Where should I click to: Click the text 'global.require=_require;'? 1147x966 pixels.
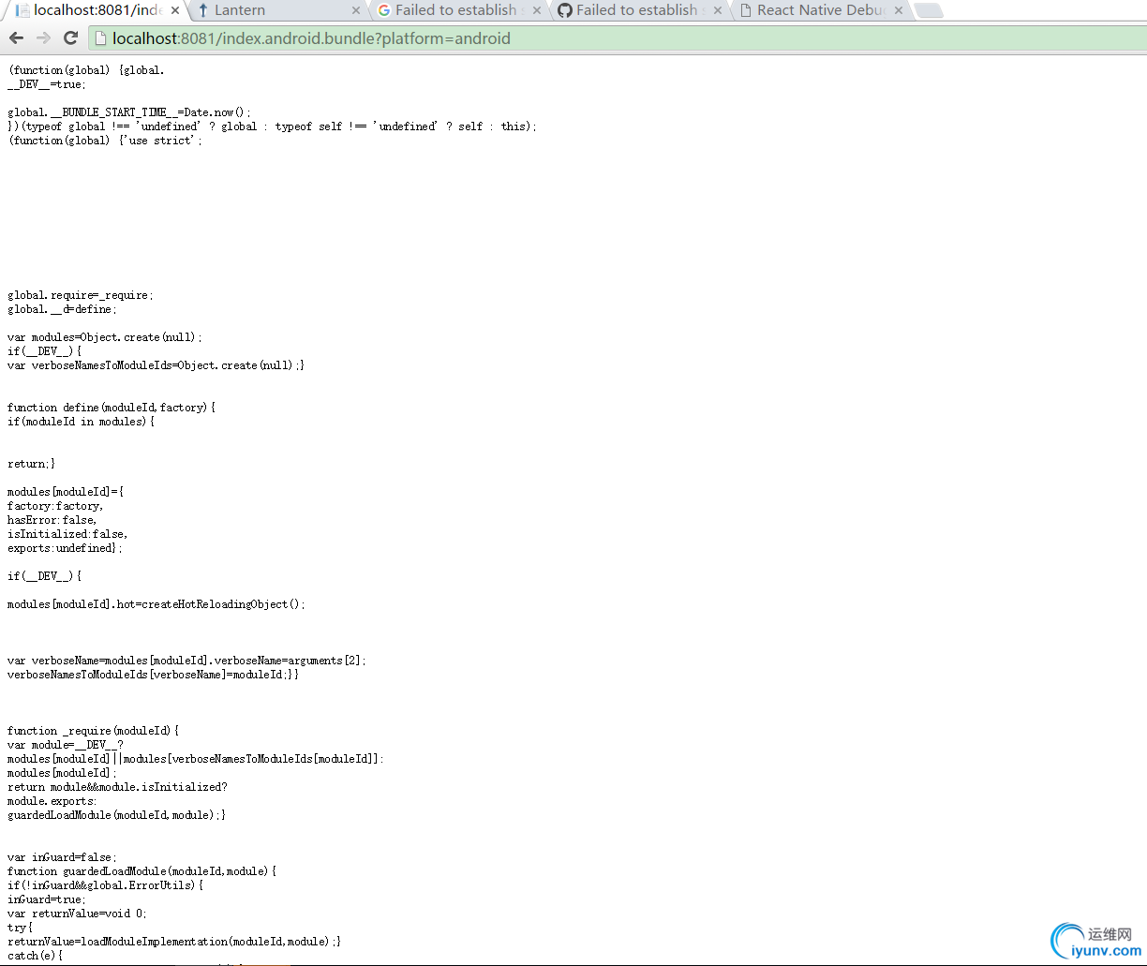81,295
